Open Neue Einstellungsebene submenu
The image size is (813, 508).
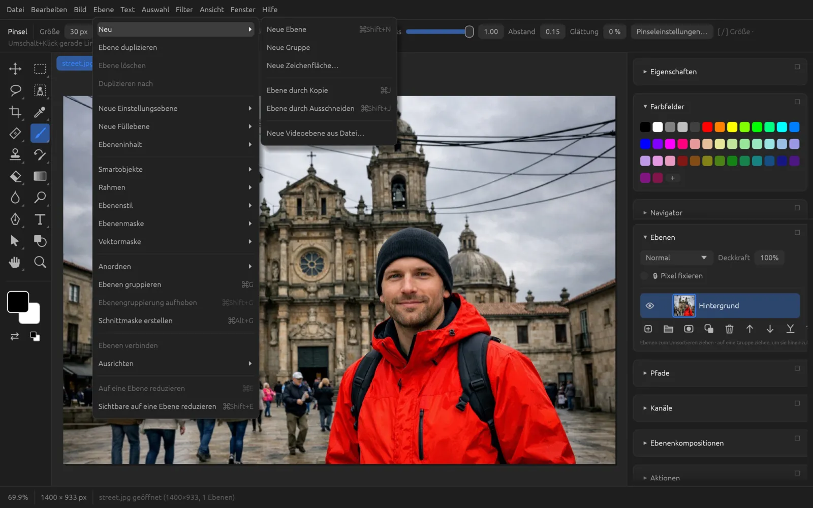[x=176, y=108]
